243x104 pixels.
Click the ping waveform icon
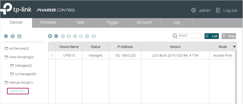tap(87, 36)
